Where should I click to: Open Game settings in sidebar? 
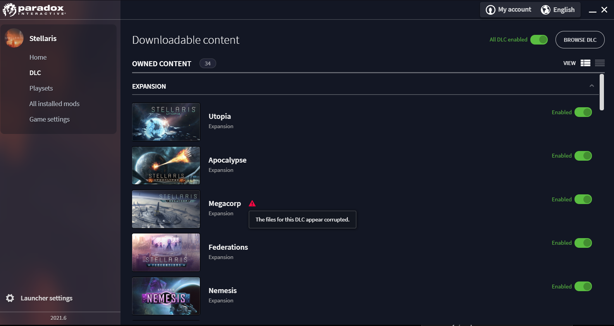tap(50, 119)
